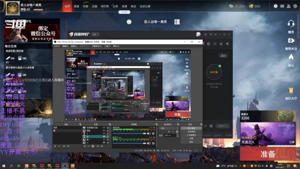Click the 工作室模式 button in OBS

[191, 135]
